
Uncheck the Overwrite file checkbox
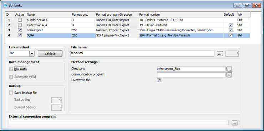point(159,80)
